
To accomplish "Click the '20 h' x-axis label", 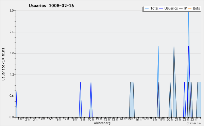I will (x=170, y=119).
